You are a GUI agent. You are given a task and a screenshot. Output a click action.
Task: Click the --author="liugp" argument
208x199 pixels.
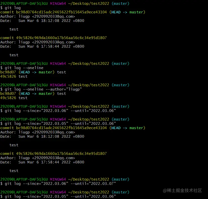tap(64, 90)
